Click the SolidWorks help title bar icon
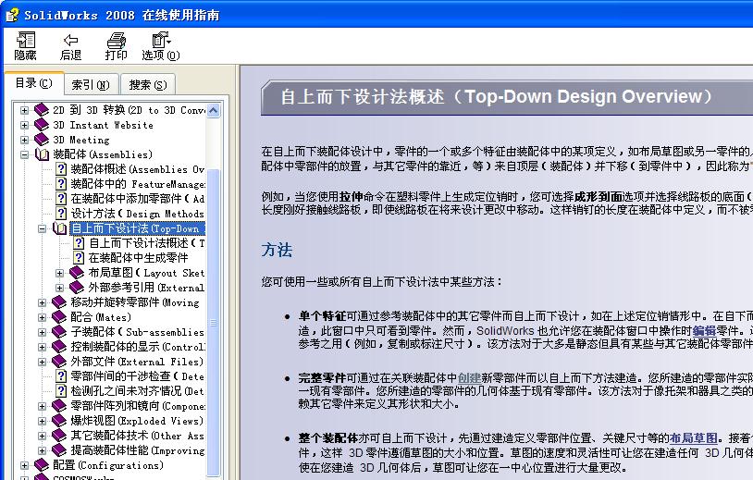Viewport: 753px width, 480px height. pos(12,15)
